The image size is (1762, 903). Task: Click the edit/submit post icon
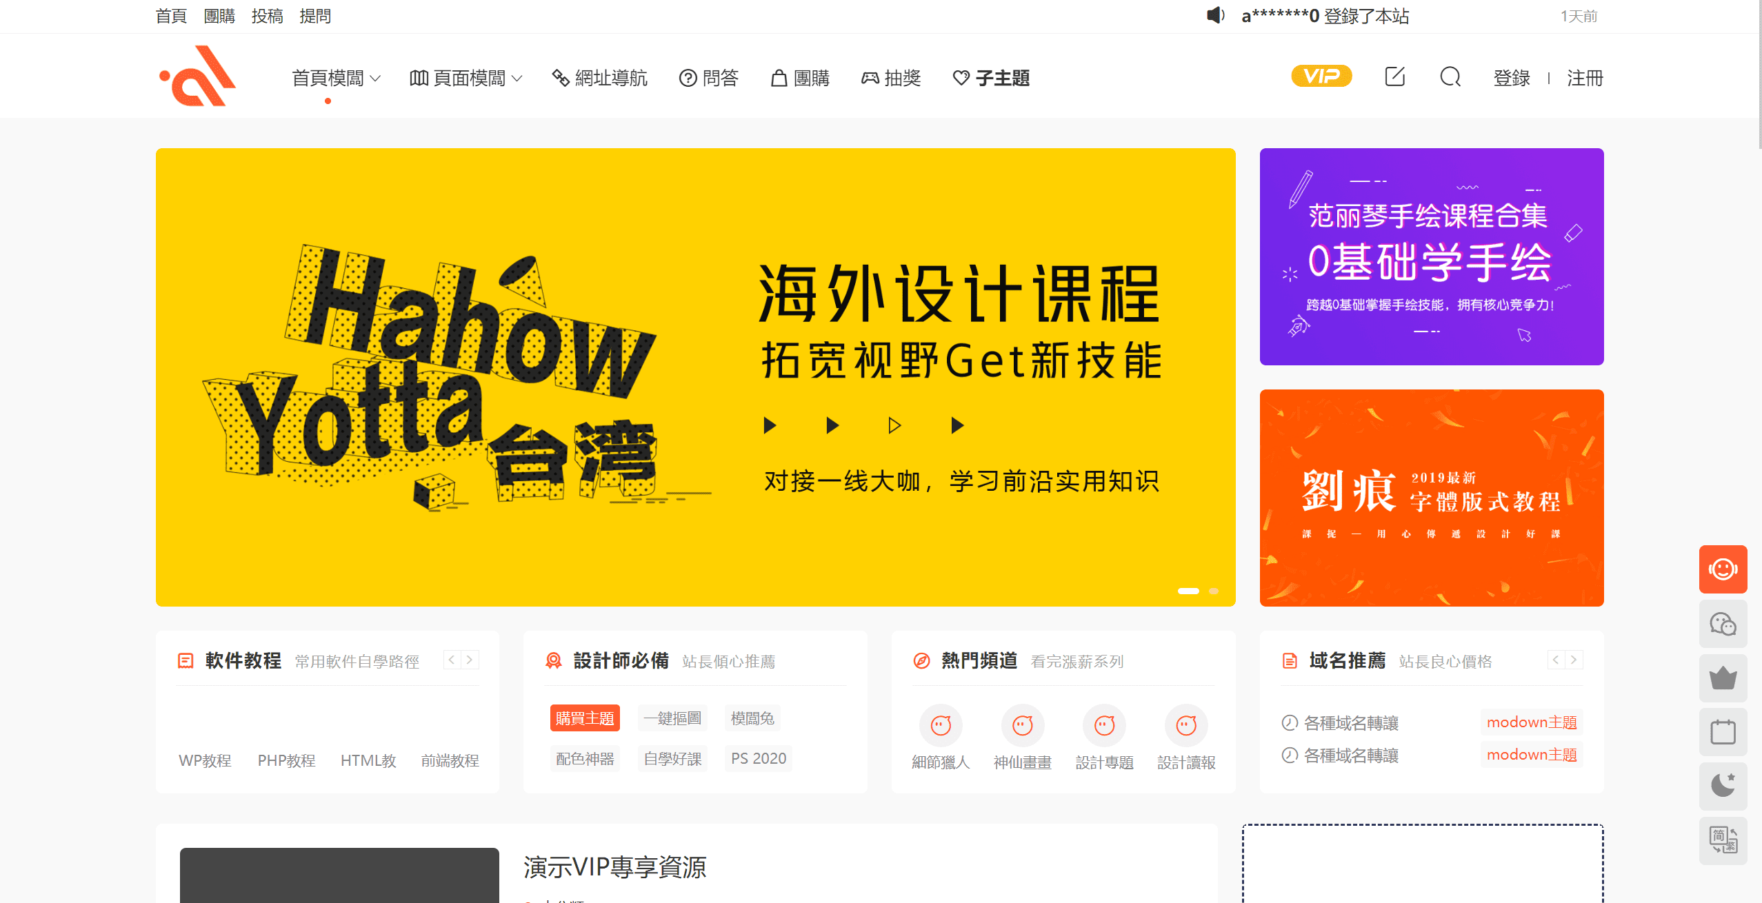[1394, 77]
